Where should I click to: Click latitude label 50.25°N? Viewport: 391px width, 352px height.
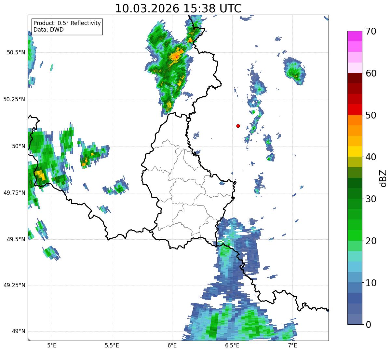click(x=14, y=99)
